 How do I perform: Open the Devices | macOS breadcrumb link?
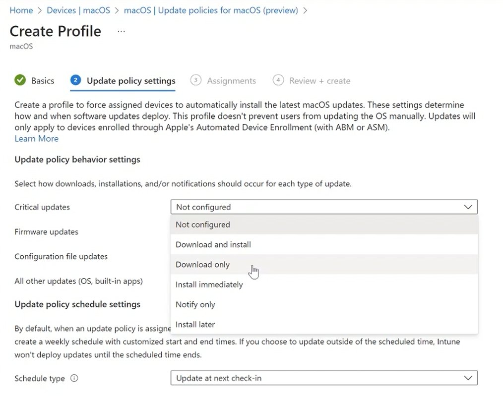click(x=78, y=10)
